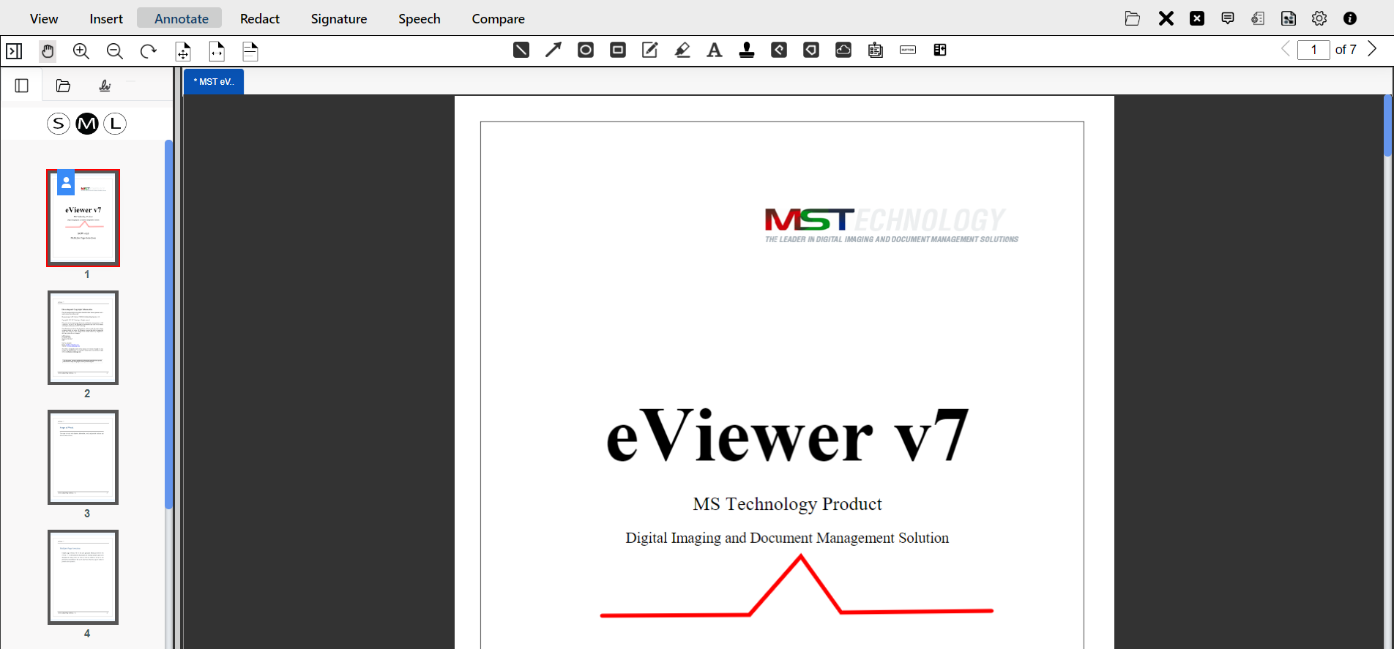Select the arrow annotation tool
This screenshot has width=1394, height=649.
tap(553, 50)
